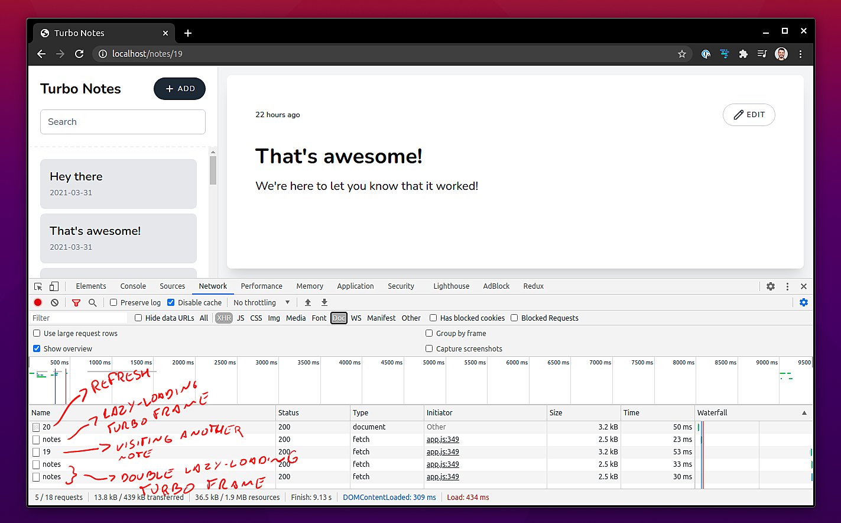This screenshot has height=523, width=841.
Task: Open That's awesome! note in sidebar
Action: tap(118, 238)
